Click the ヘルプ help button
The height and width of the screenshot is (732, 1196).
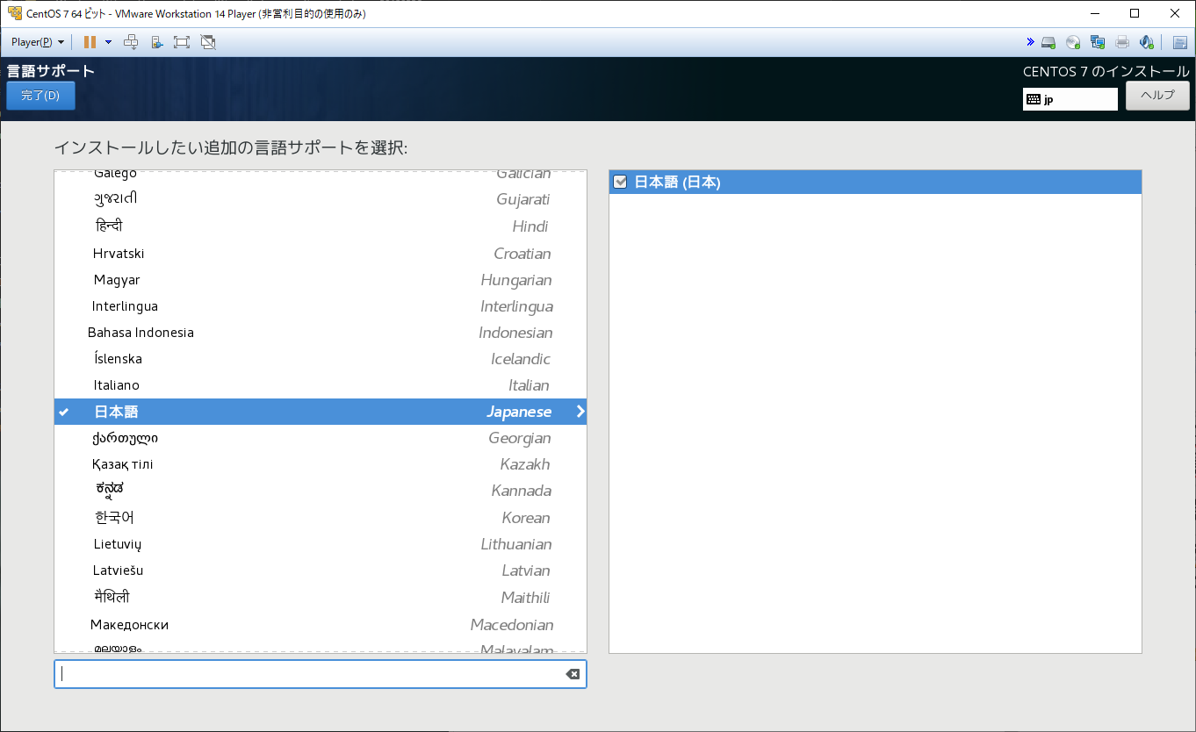1157,96
